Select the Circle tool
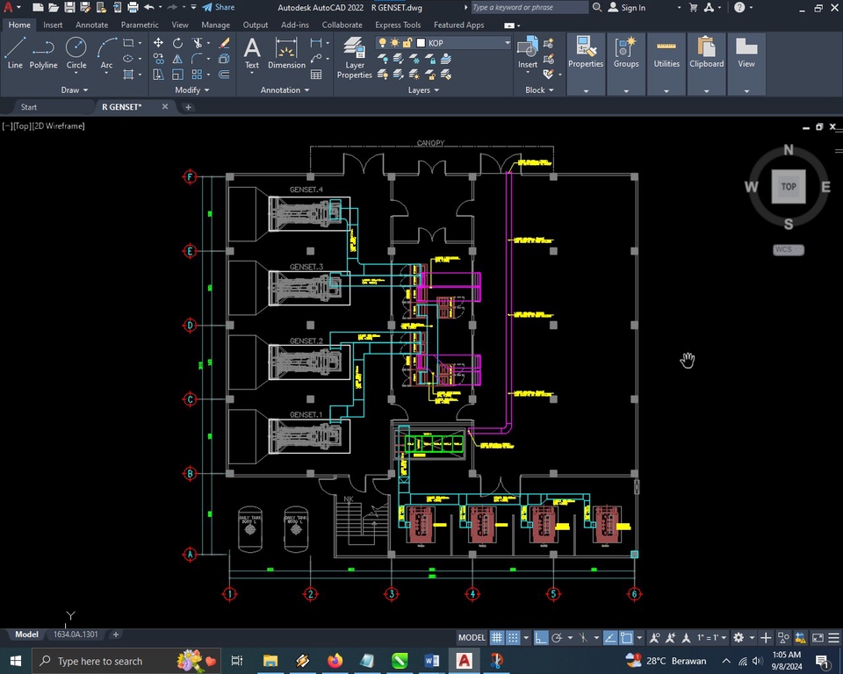The image size is (843, 674). pos(76,54)
